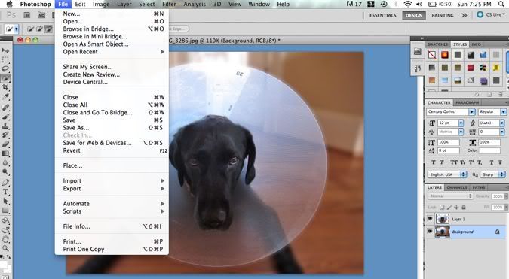Toggle visibility of Background layer
This screenshot has width=509, height=279.
pos(430,232)
